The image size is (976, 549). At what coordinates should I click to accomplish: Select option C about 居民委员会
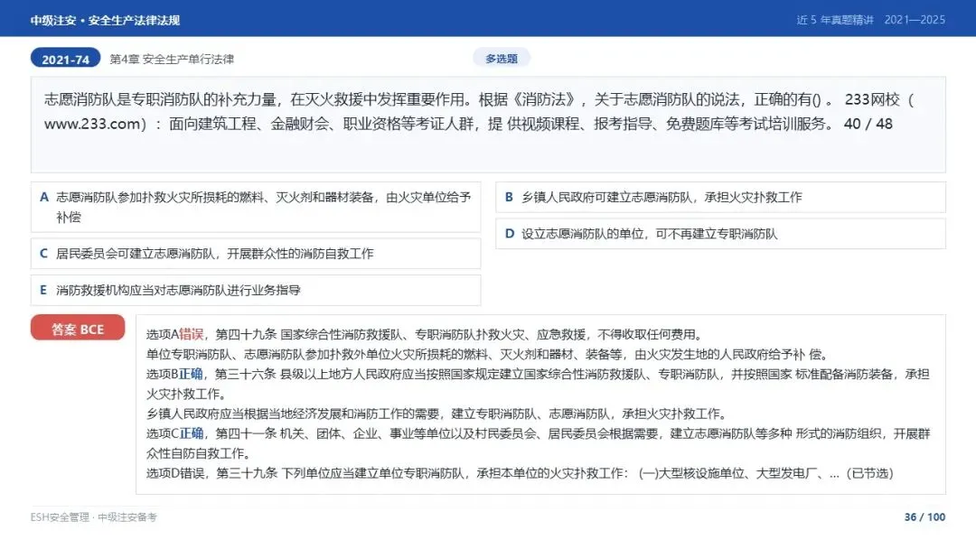click(x=256, y=254)
